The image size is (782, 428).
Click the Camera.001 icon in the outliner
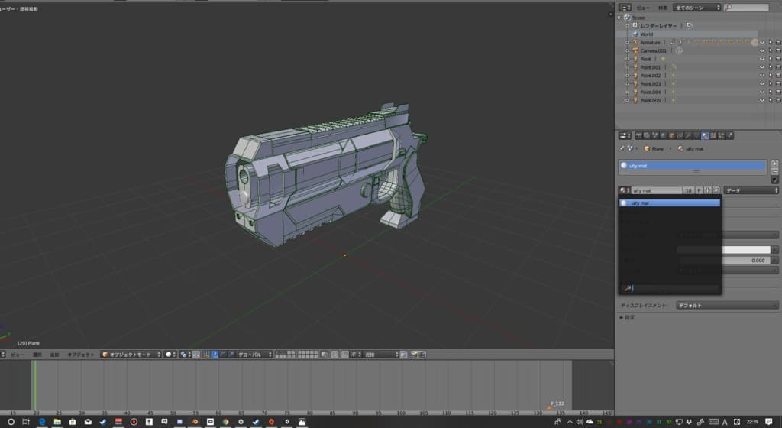click(635, 51)
